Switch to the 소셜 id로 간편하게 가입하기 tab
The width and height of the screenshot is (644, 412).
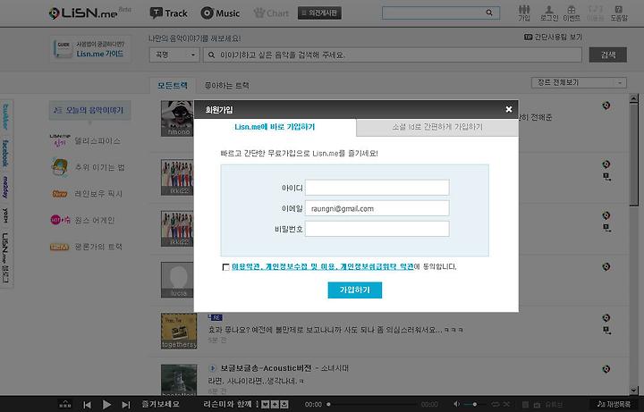pyautogui.click(x=437, y=127)
